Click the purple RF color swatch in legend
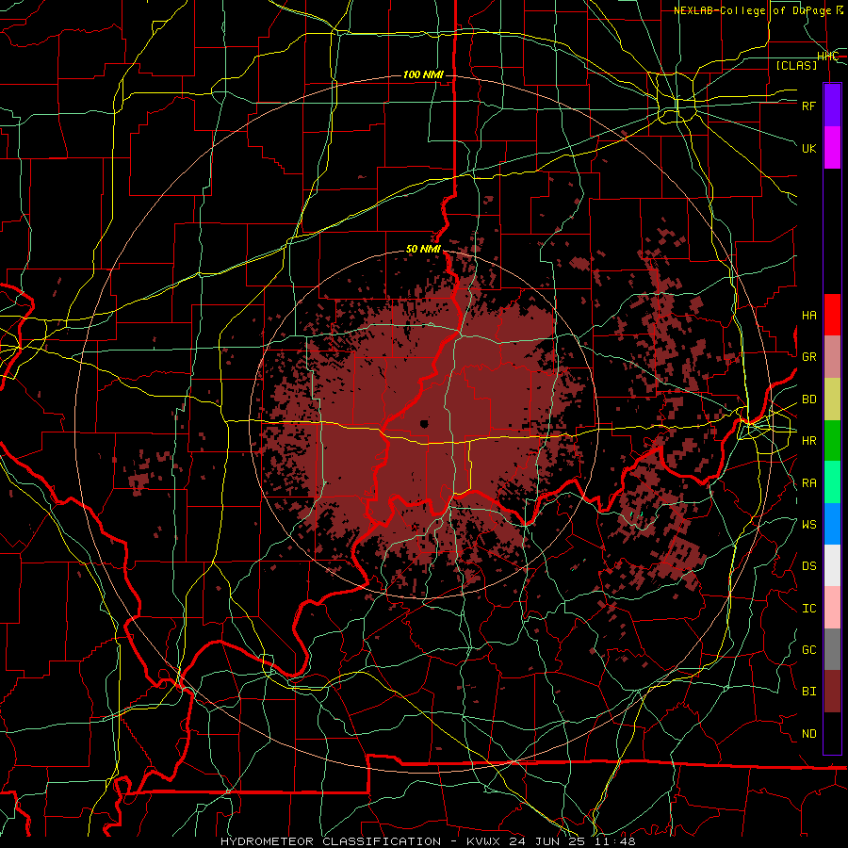Screen dimensions: 848x848 832,105
